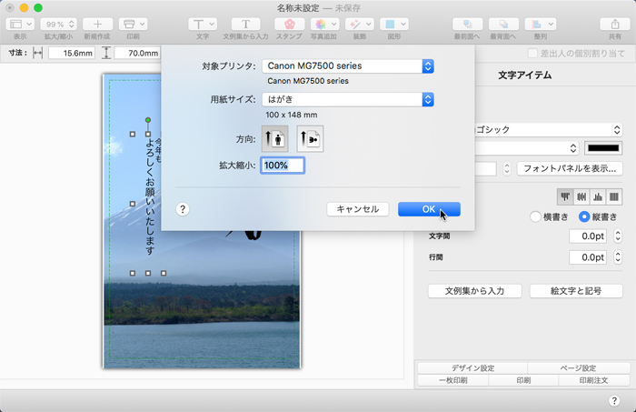The height and width of the screenshot is (412, 636).
Task: Click the 共有 (share) icon
Action: click(615, 24)
